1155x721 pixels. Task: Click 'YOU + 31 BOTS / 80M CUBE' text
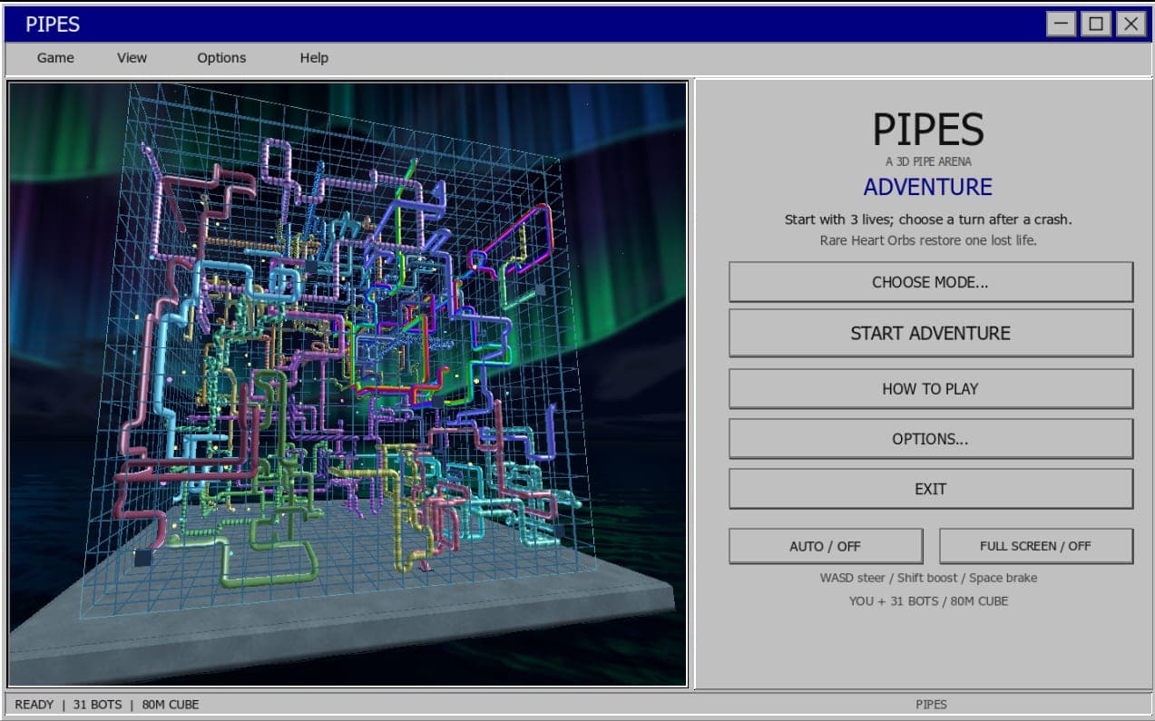coord(928,600)
